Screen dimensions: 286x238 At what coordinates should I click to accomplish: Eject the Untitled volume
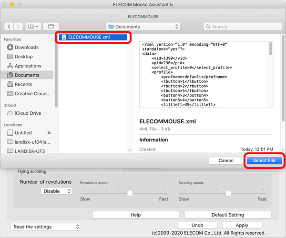(x=49, y=133)
